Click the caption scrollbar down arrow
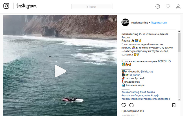 [x=179, y=99]
